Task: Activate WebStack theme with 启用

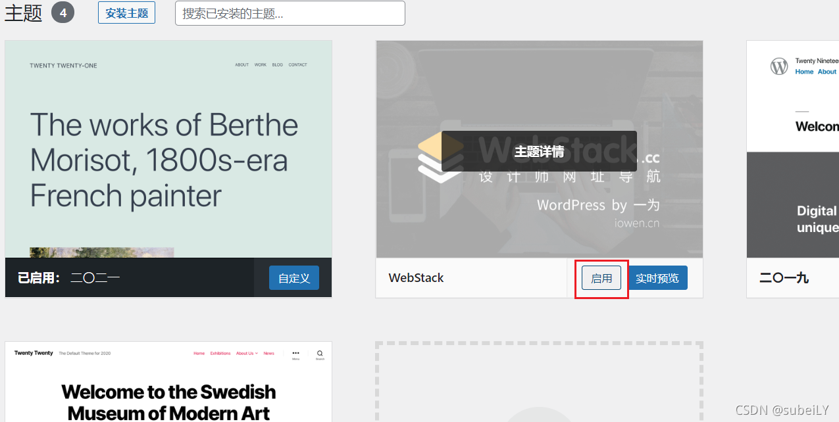Action: click(x=601, y=278)
